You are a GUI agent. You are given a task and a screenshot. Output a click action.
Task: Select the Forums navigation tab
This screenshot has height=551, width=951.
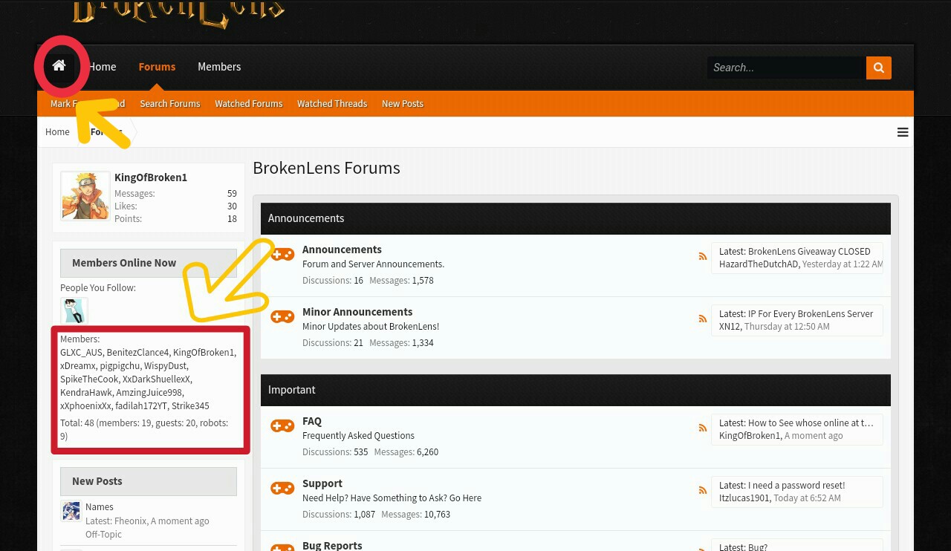click(157, 67)
